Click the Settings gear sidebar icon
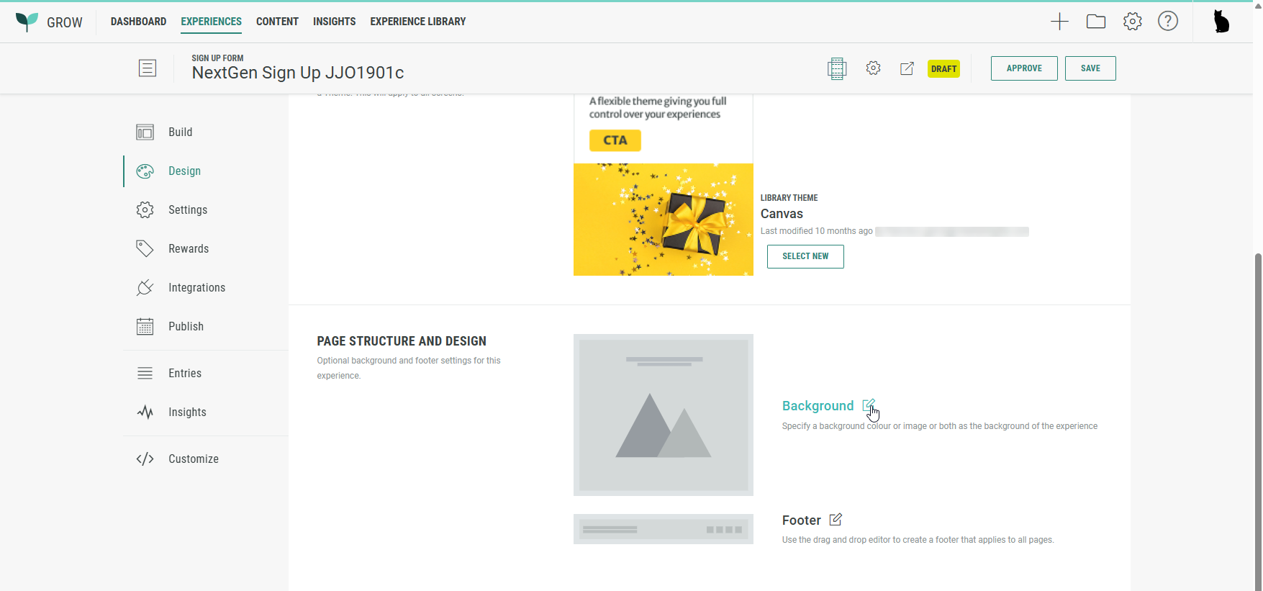 tap(145, 210)
